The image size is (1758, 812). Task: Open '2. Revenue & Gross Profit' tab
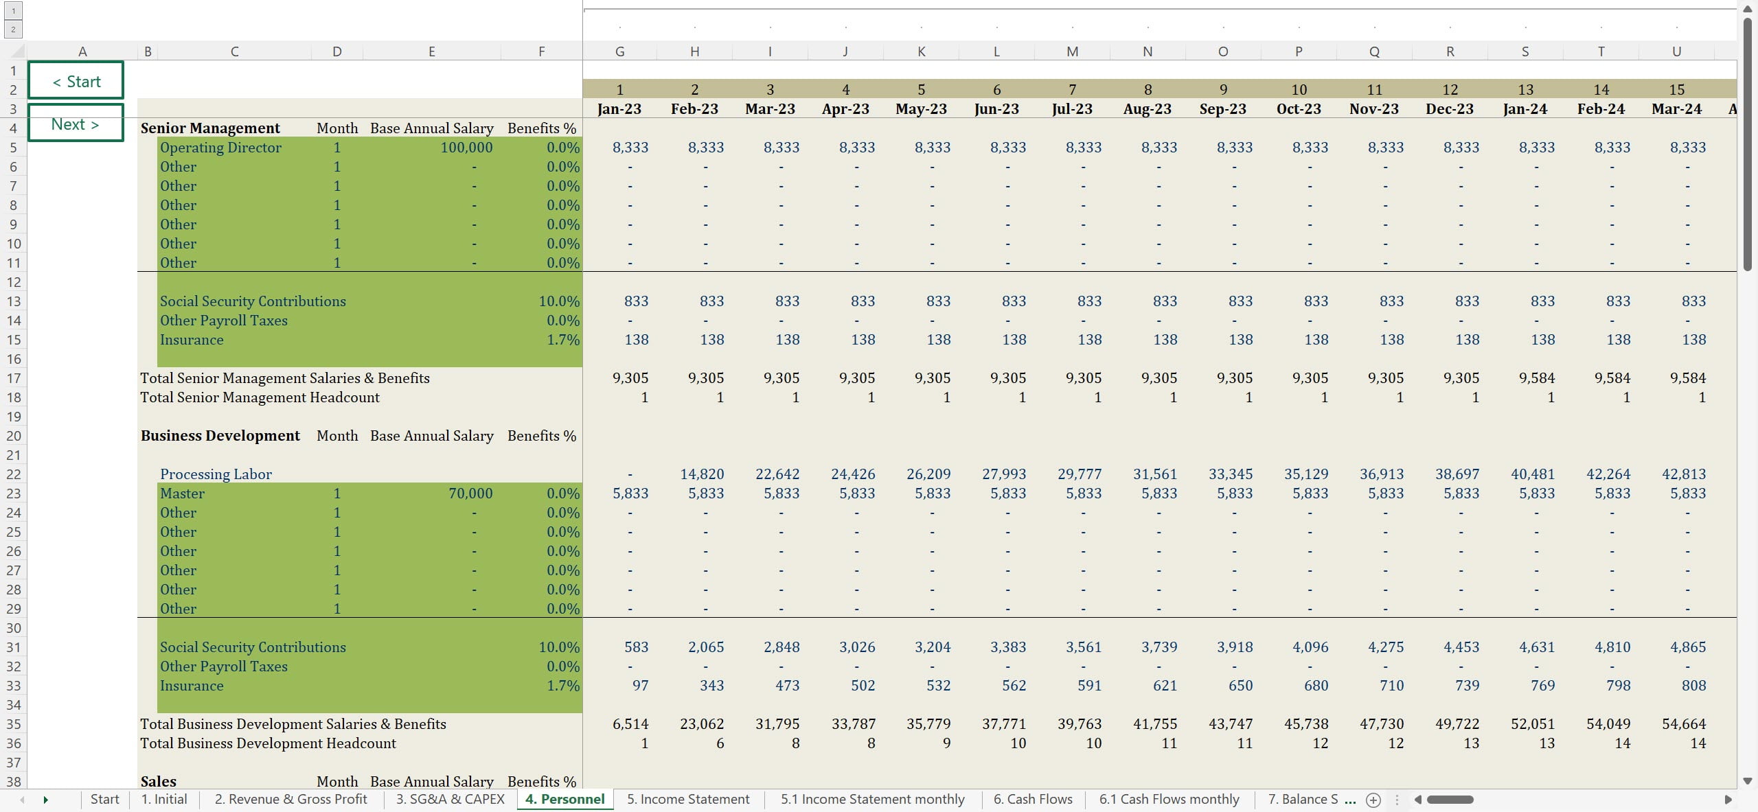point(290,800)
